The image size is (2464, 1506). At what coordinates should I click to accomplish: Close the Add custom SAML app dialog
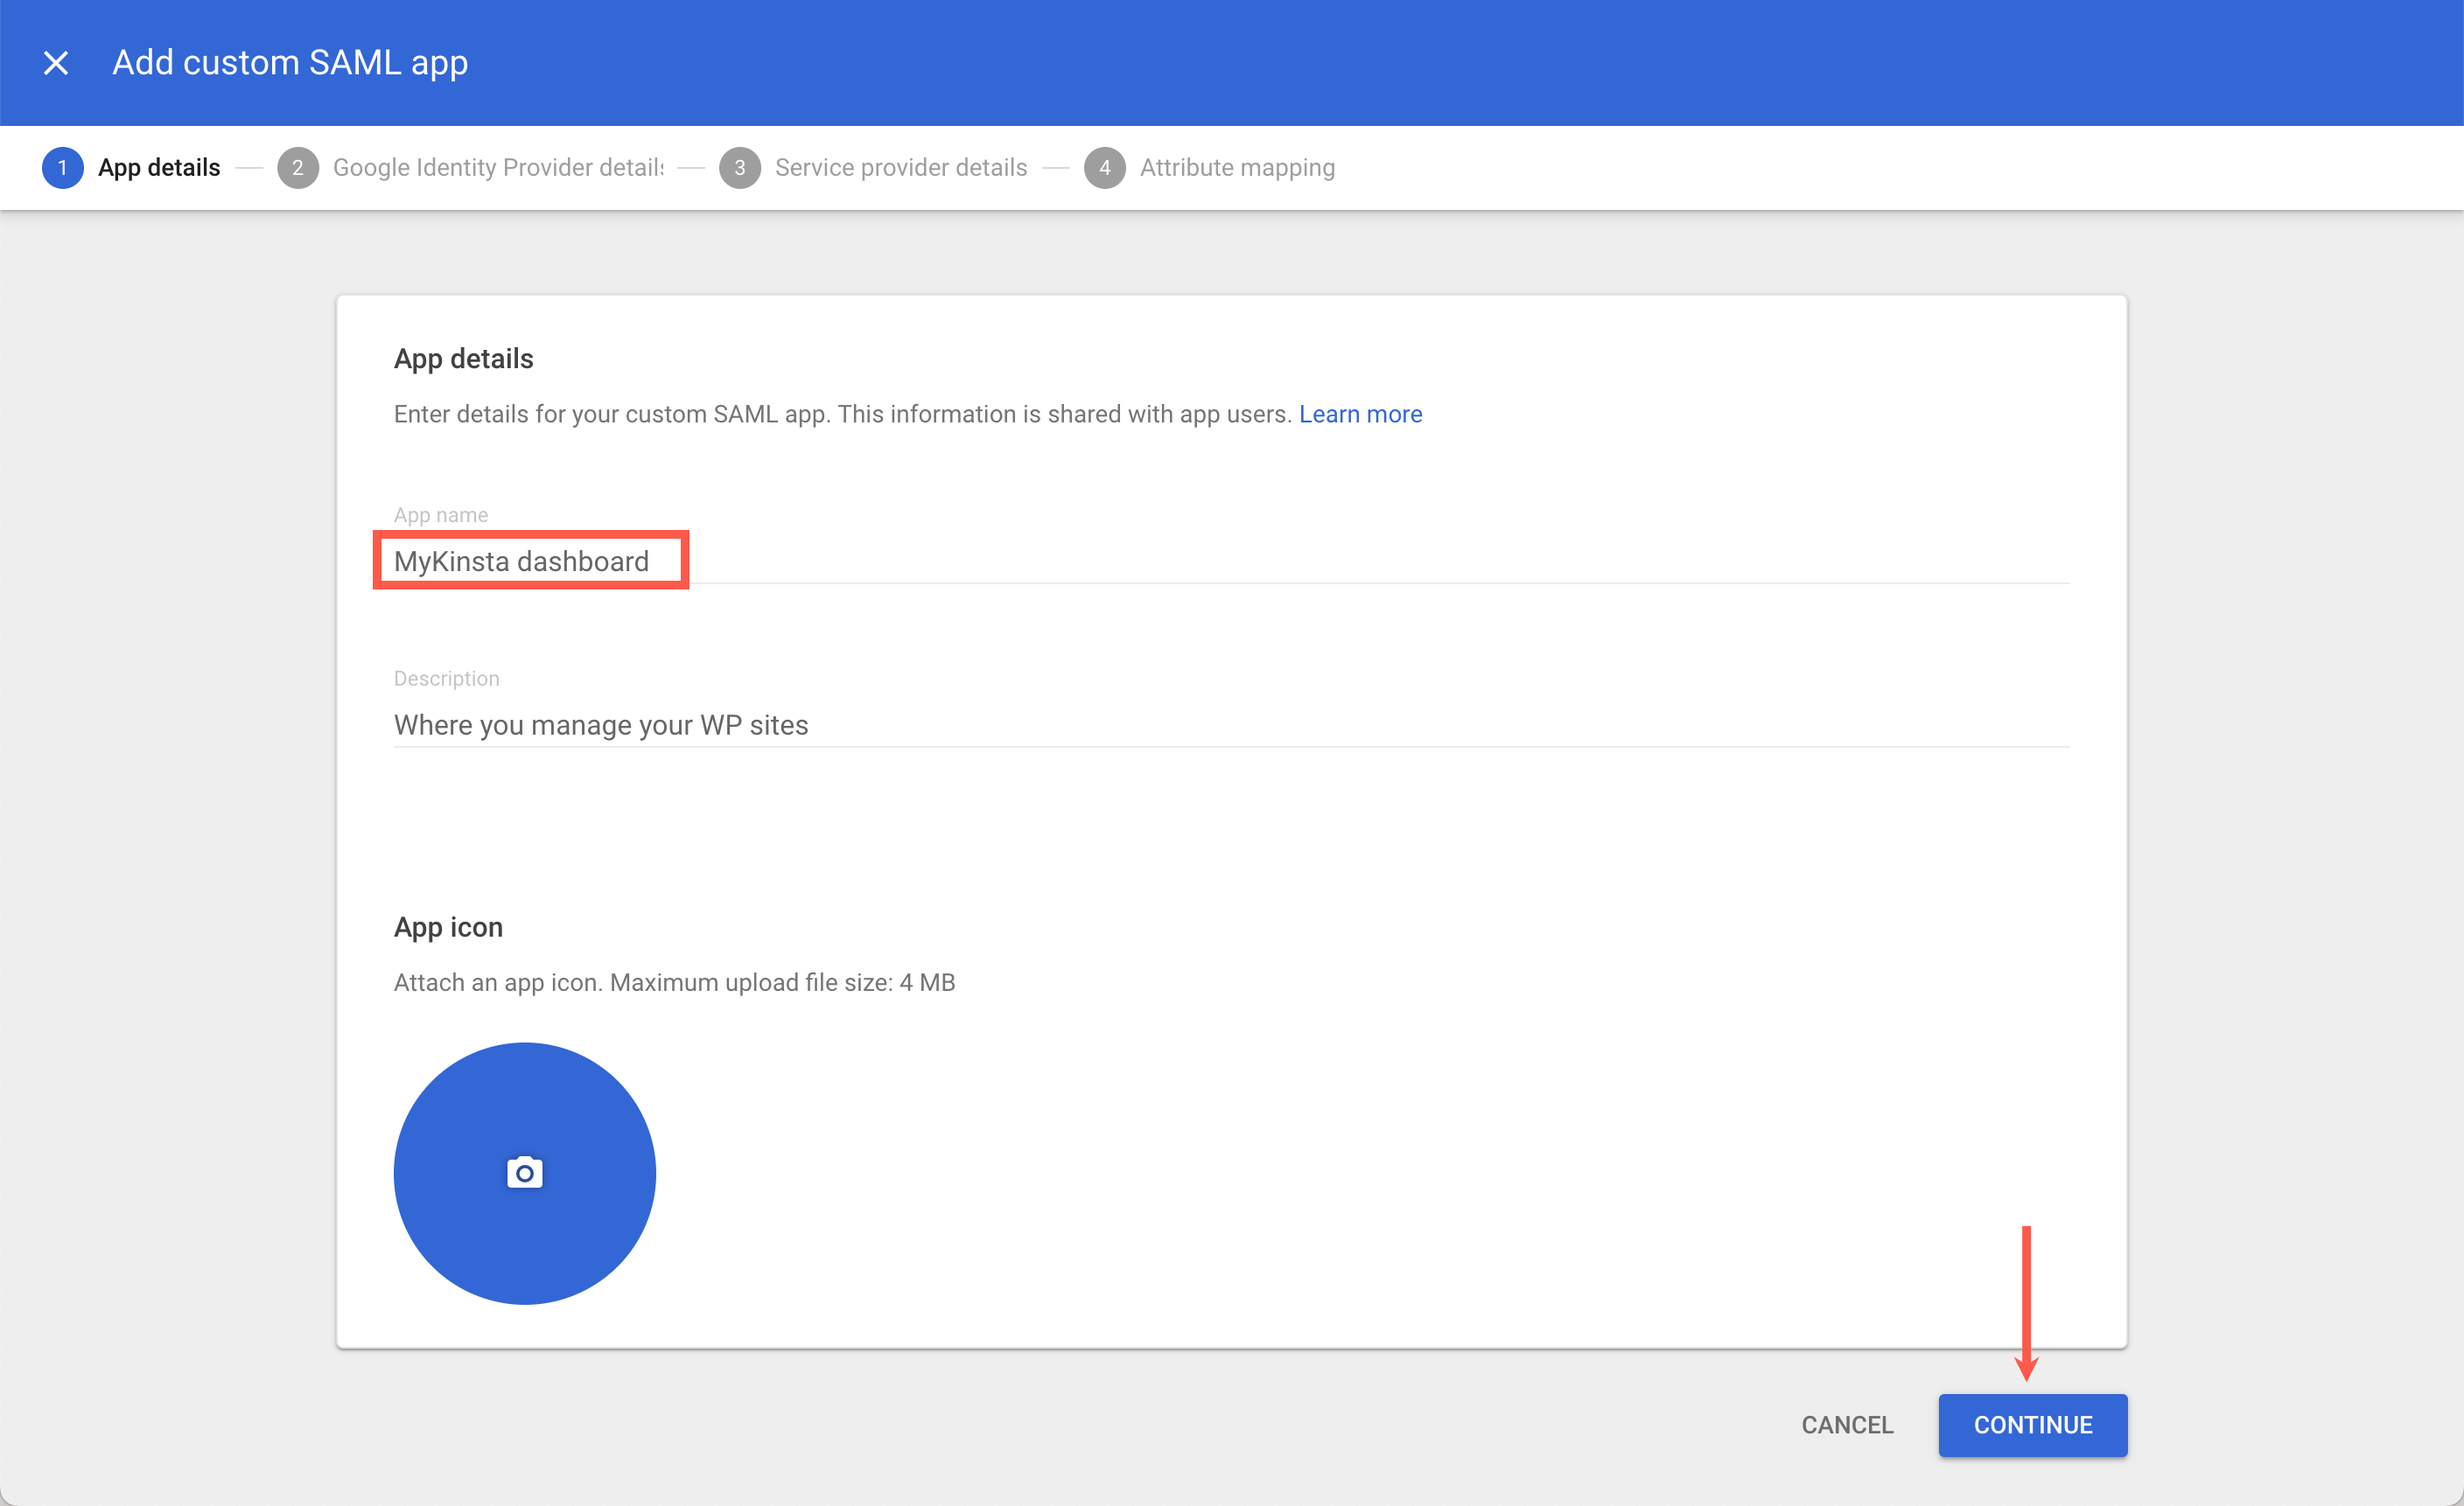pos(57,62)
